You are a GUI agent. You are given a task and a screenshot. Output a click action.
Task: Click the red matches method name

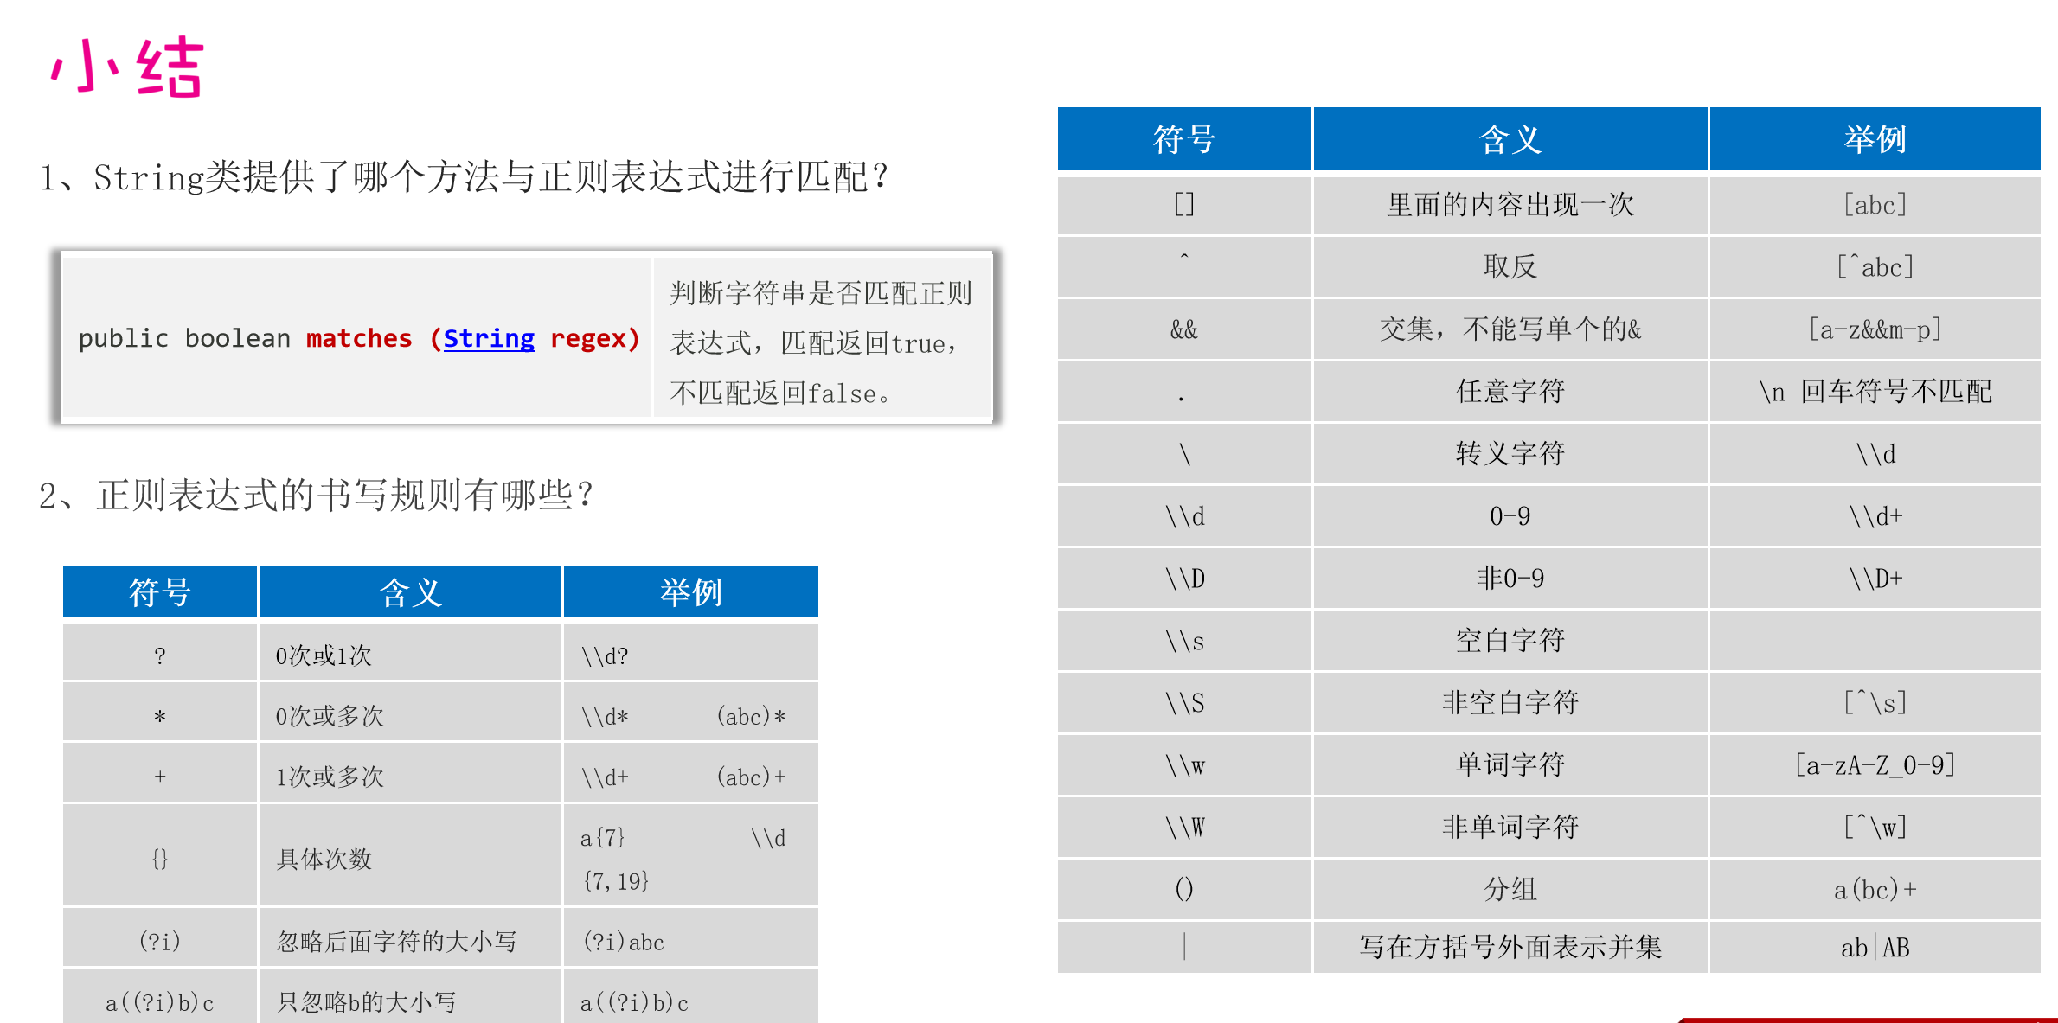pos(358,338)
